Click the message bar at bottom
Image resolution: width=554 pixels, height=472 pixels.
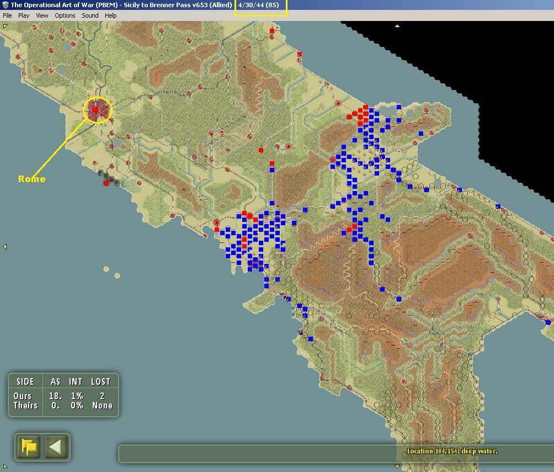tap(335, 454)
